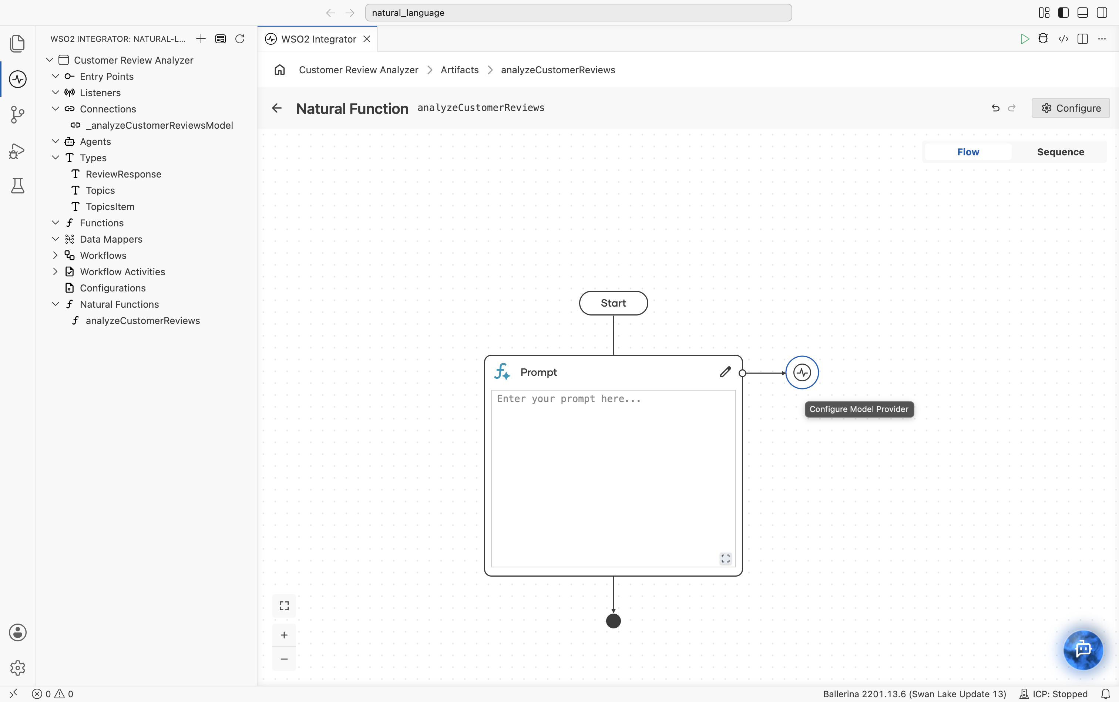Zoom in on the flow diagram
Screen dimensions: 1119x702
tap(284, 635)
